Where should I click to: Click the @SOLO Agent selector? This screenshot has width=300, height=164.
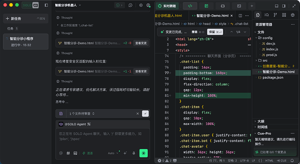75,124
